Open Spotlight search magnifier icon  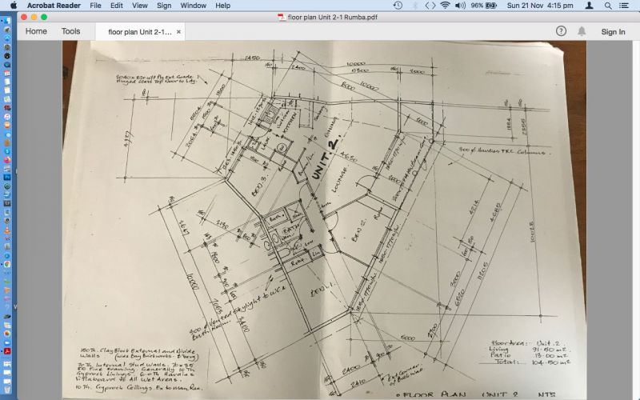(607, 6)
